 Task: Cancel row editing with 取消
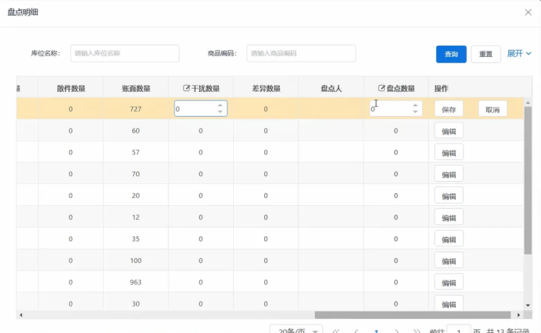pyautogui.click(x=493, y=109)
